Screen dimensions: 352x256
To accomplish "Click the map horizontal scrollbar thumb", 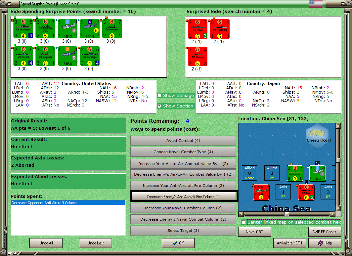I will click(x=286, y=214).
